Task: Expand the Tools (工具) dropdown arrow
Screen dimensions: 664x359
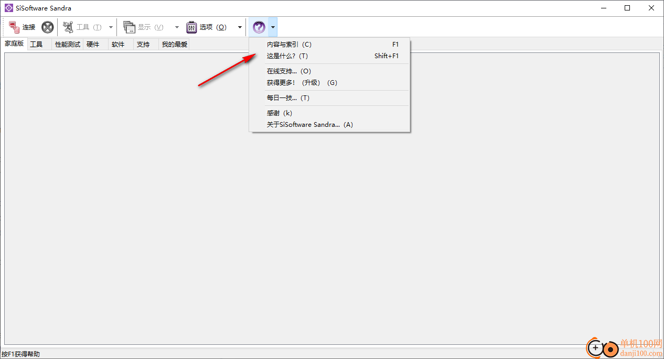Action: [x=111, y=27]
